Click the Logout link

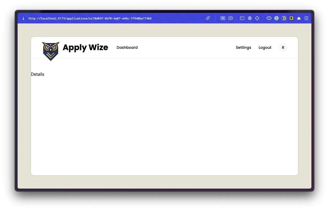click(x=265, y=47)
